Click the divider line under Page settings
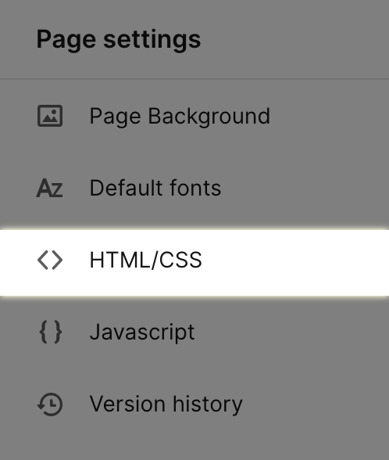389x460 pixels. tap(194, 79)
